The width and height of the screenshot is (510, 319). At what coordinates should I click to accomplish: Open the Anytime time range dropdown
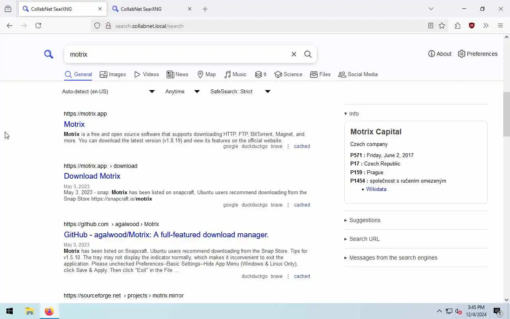pos(182,91)
